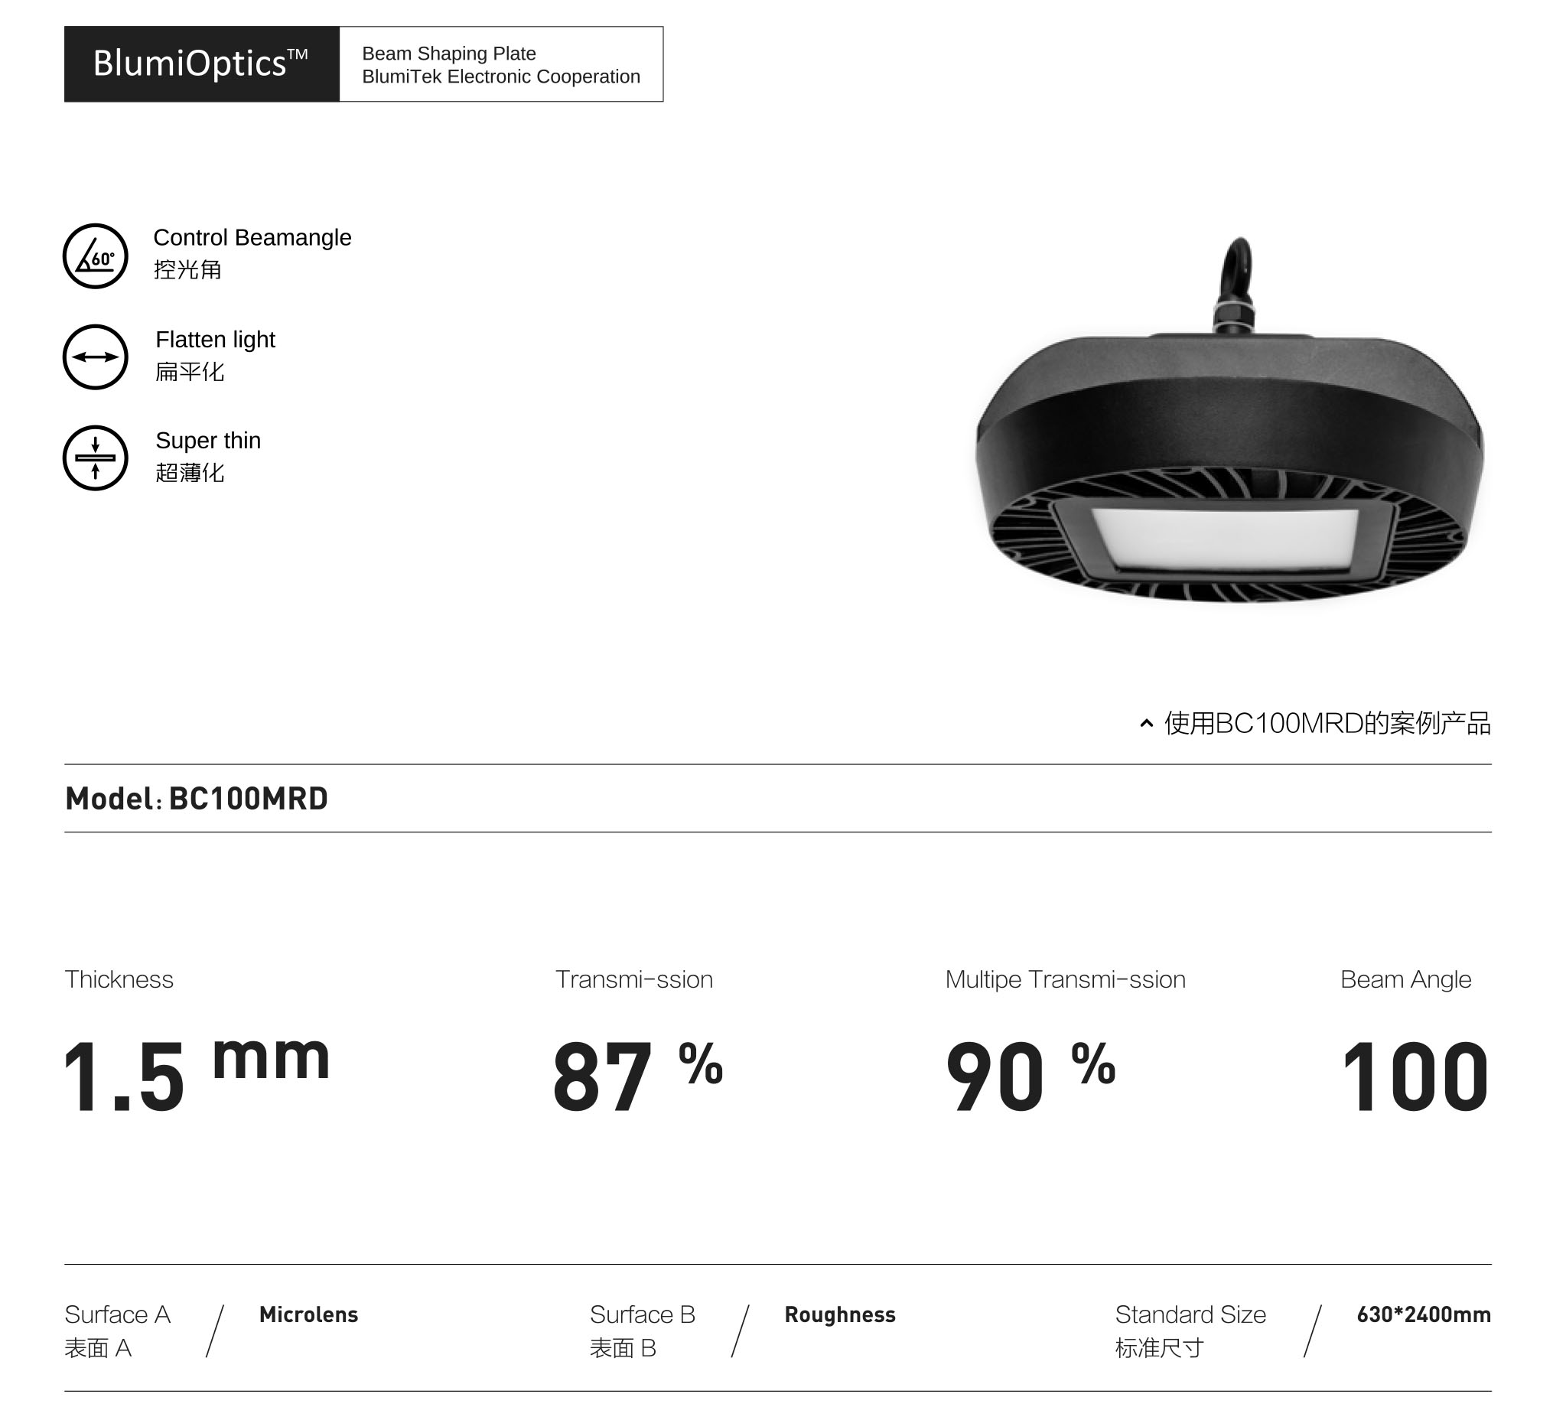This screenshot has height=1420, width=1553.
Task: Click the 630*2400mm standard size value
Action: (1424, 1314)
